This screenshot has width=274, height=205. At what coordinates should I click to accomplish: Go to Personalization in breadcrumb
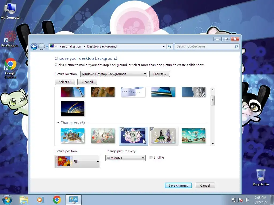click(x=70, y=46)
